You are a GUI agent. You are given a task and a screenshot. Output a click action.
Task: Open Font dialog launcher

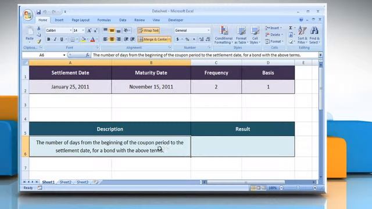[97, 48]
